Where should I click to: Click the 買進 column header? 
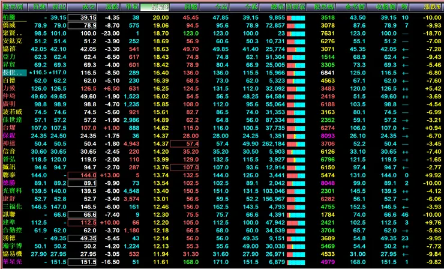(x=37, y=7)
